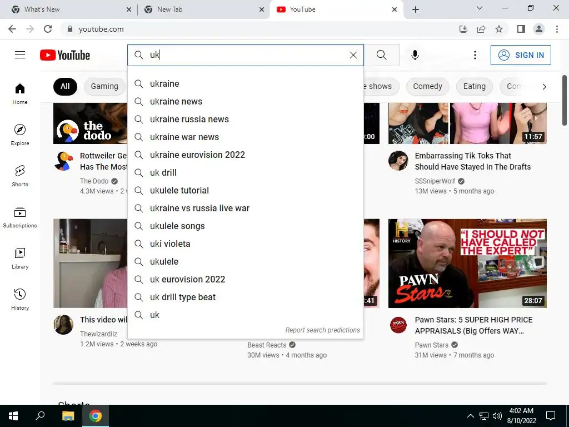Click the SIGN IN button
Image resolution: width=569 pixels, height=427 pixels.
pyautogui.click(x=521, y=55)
